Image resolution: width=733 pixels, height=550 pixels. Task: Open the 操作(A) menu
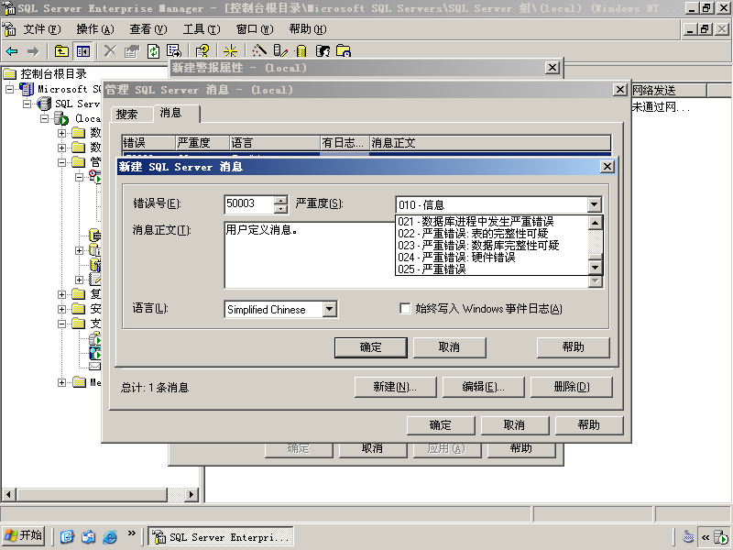pyautogui.click(x=95, y=29)
